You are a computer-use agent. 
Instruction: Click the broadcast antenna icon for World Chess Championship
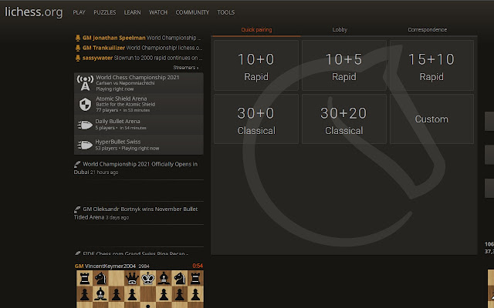(85, 83)
